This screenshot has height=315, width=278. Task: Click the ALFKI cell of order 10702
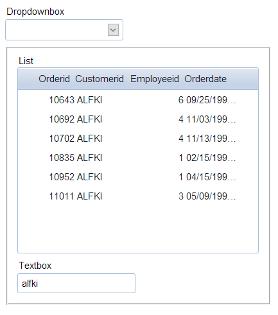89,139
